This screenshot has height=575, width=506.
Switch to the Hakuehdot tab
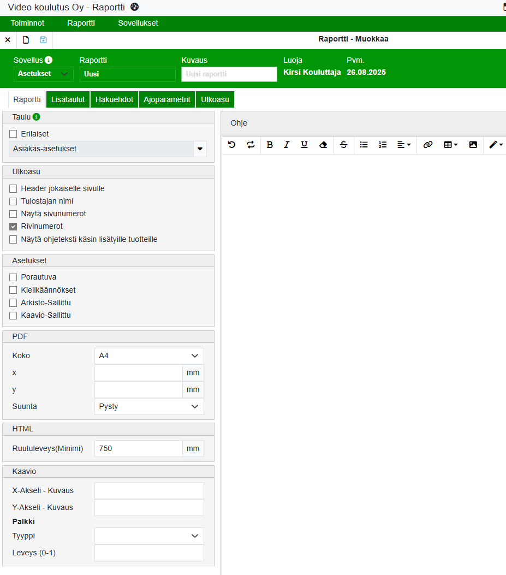[x=114, y=99]
